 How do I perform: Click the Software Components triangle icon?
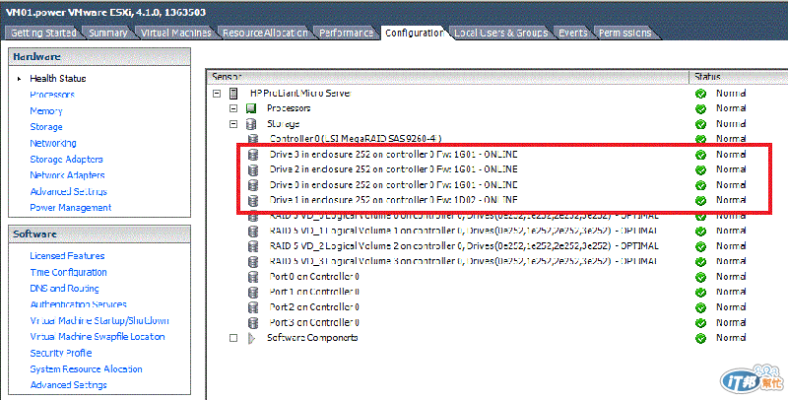[251, 338]
